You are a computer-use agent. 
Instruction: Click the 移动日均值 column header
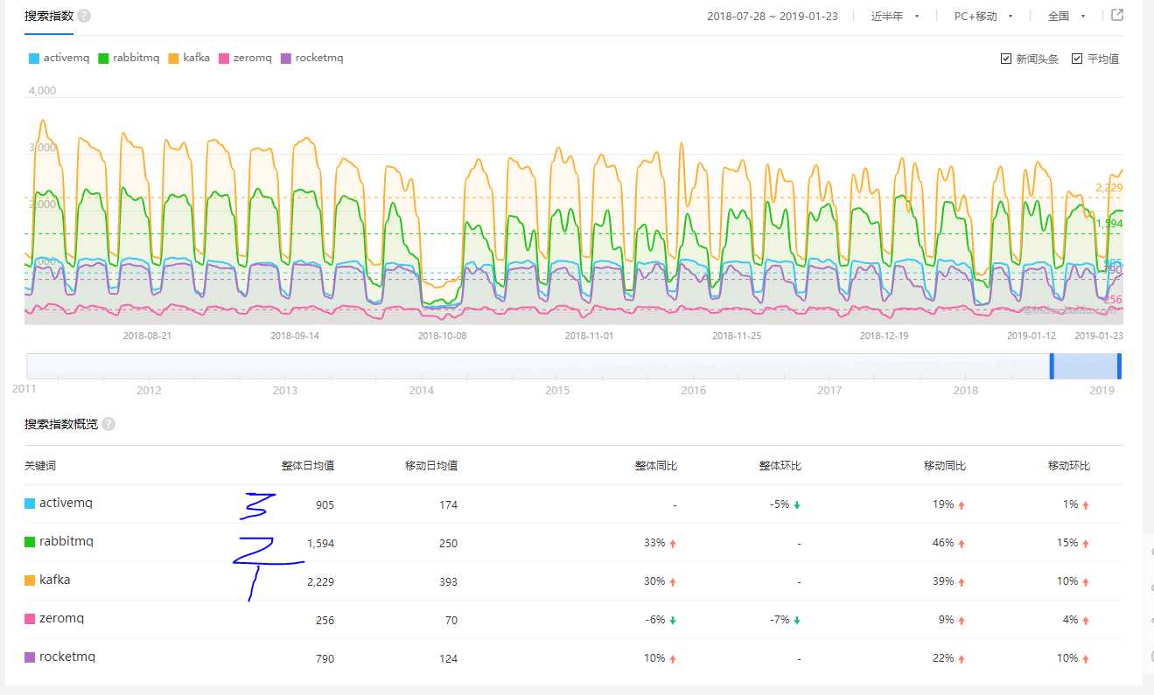[431, 466]
